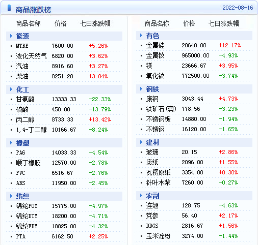Select PTA commodity name
This screenshot has width=258, height=245.
point(21,236)
